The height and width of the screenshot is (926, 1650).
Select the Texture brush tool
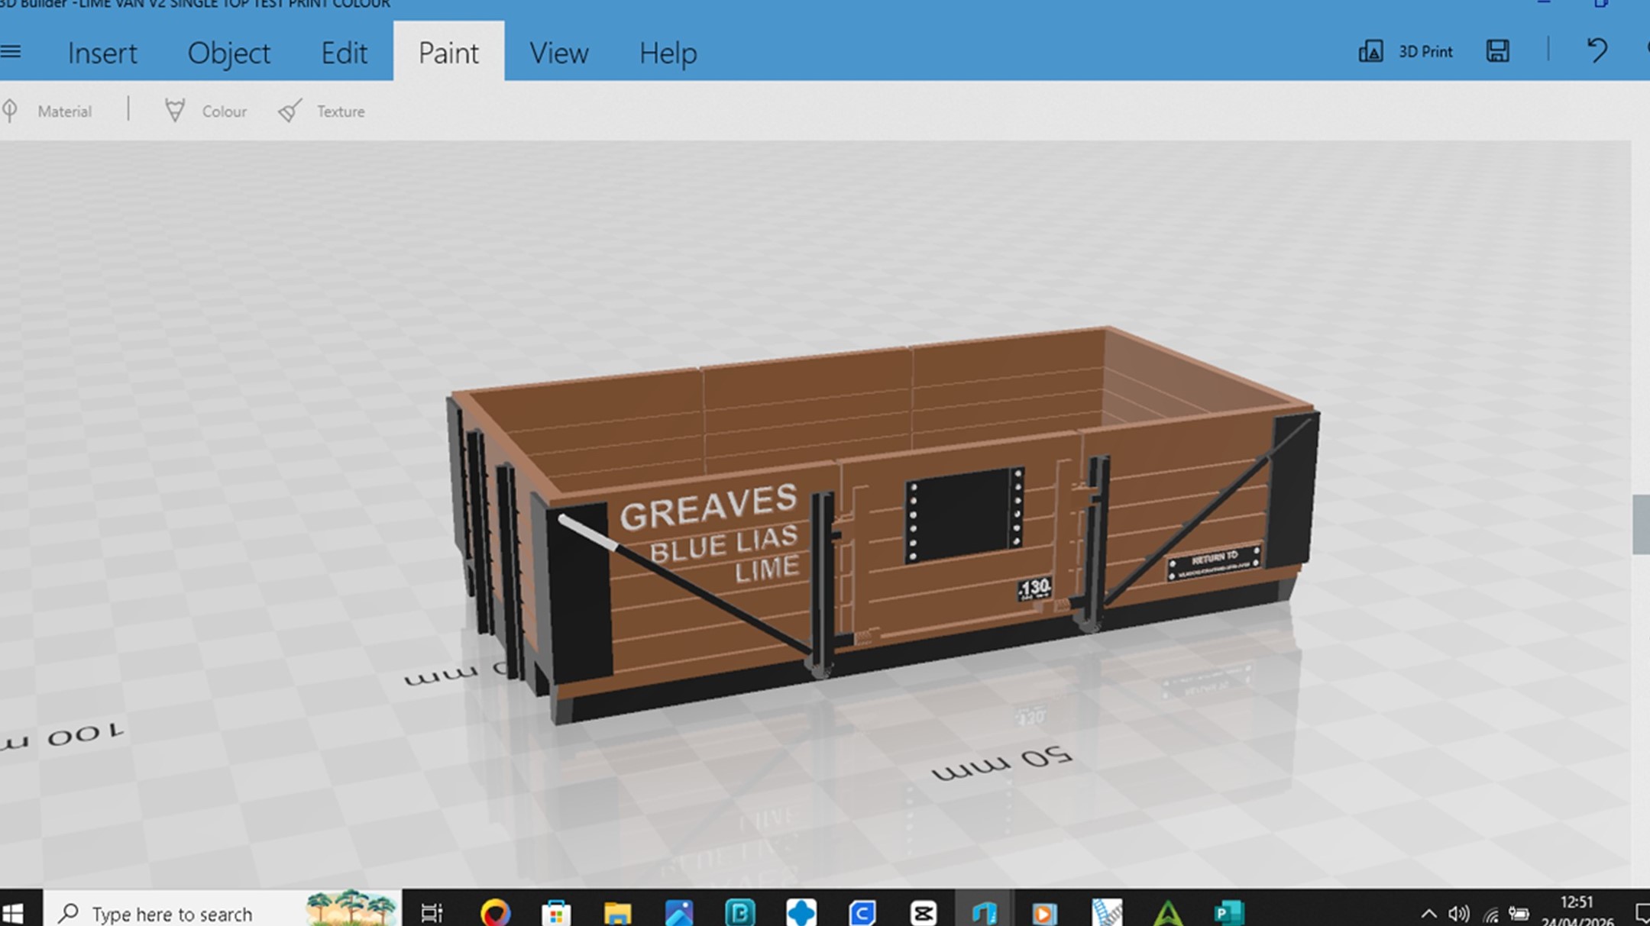[322, 111]
